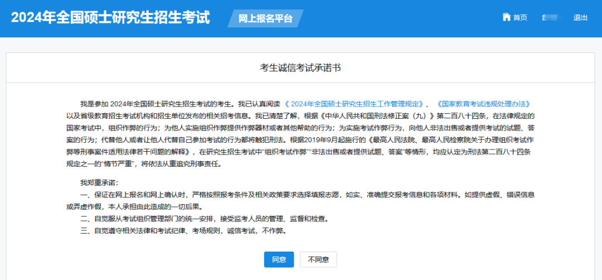The image size is (602, 280).
Task: Click the line 或弄虚作假，本人承担由此造成的一切后果
Action: point(134,207)
